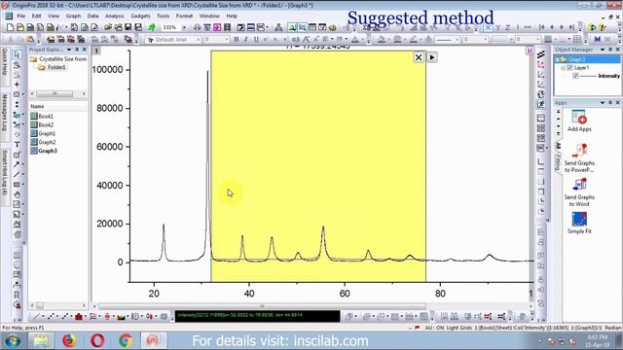Click the blue M icon at toolbar end

[597, 39]
